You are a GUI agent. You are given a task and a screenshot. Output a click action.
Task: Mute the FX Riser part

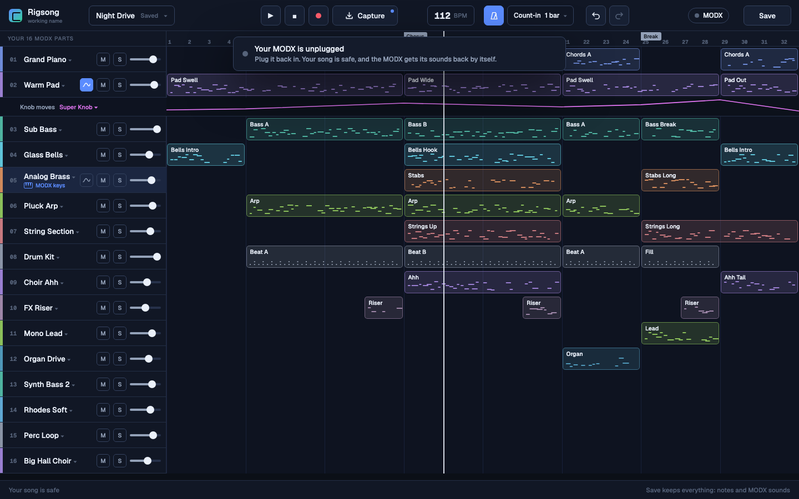point(103,308)
